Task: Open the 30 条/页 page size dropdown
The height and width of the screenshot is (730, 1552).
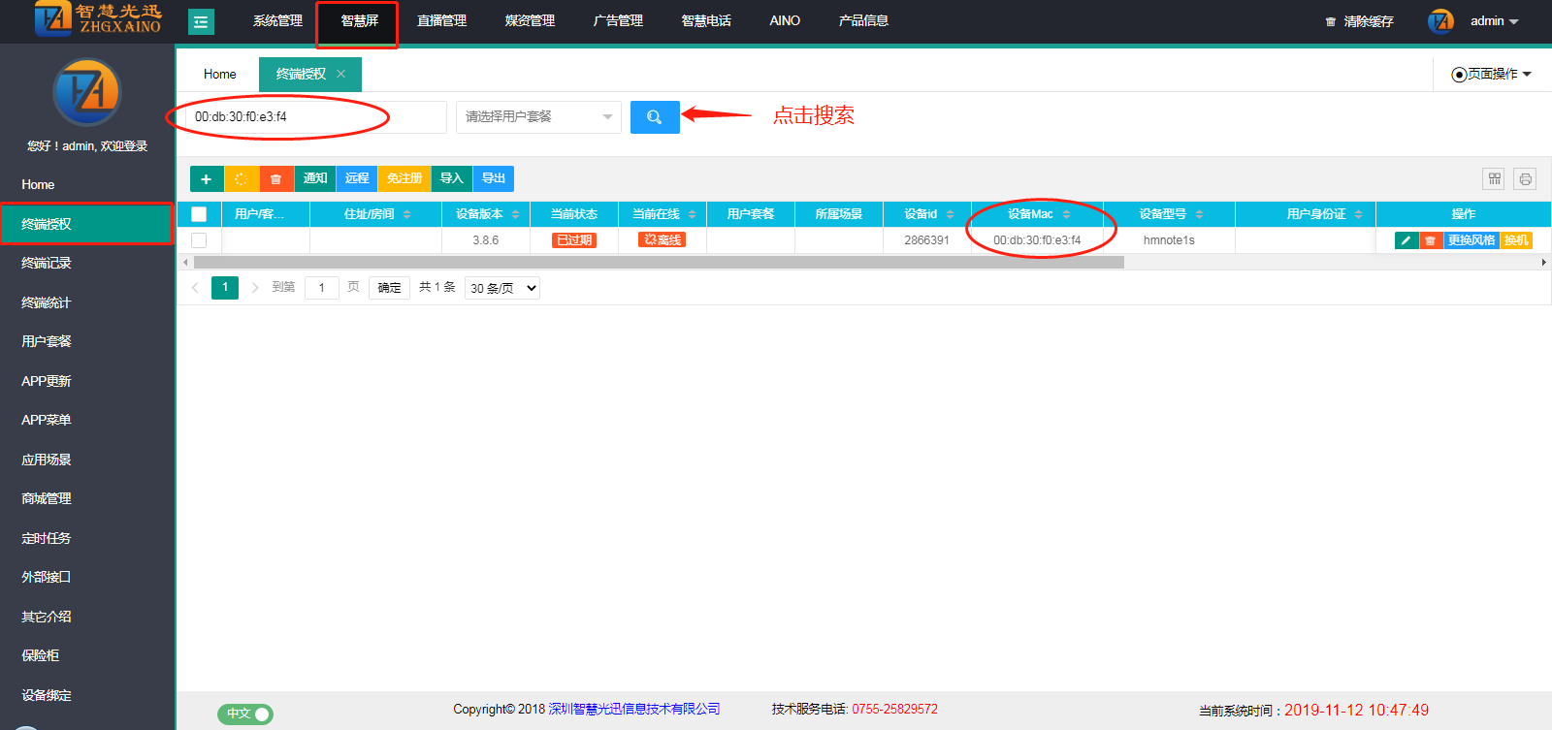Action: (x=501, y=288)
